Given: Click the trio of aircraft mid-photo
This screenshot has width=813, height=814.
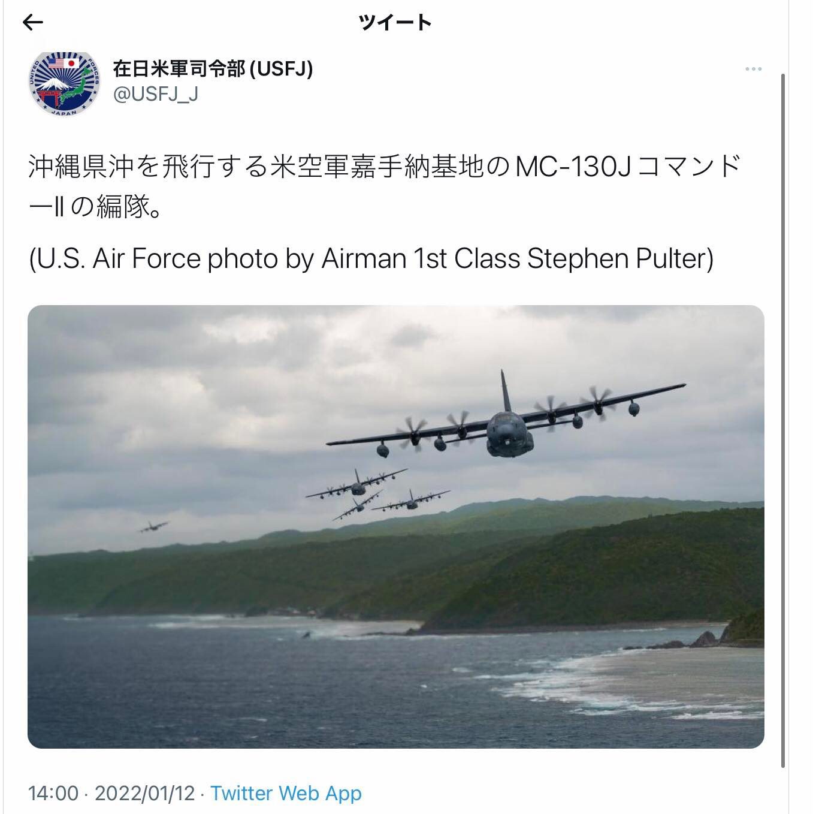Looking at the screenshot, I should (x=377, y=493).
